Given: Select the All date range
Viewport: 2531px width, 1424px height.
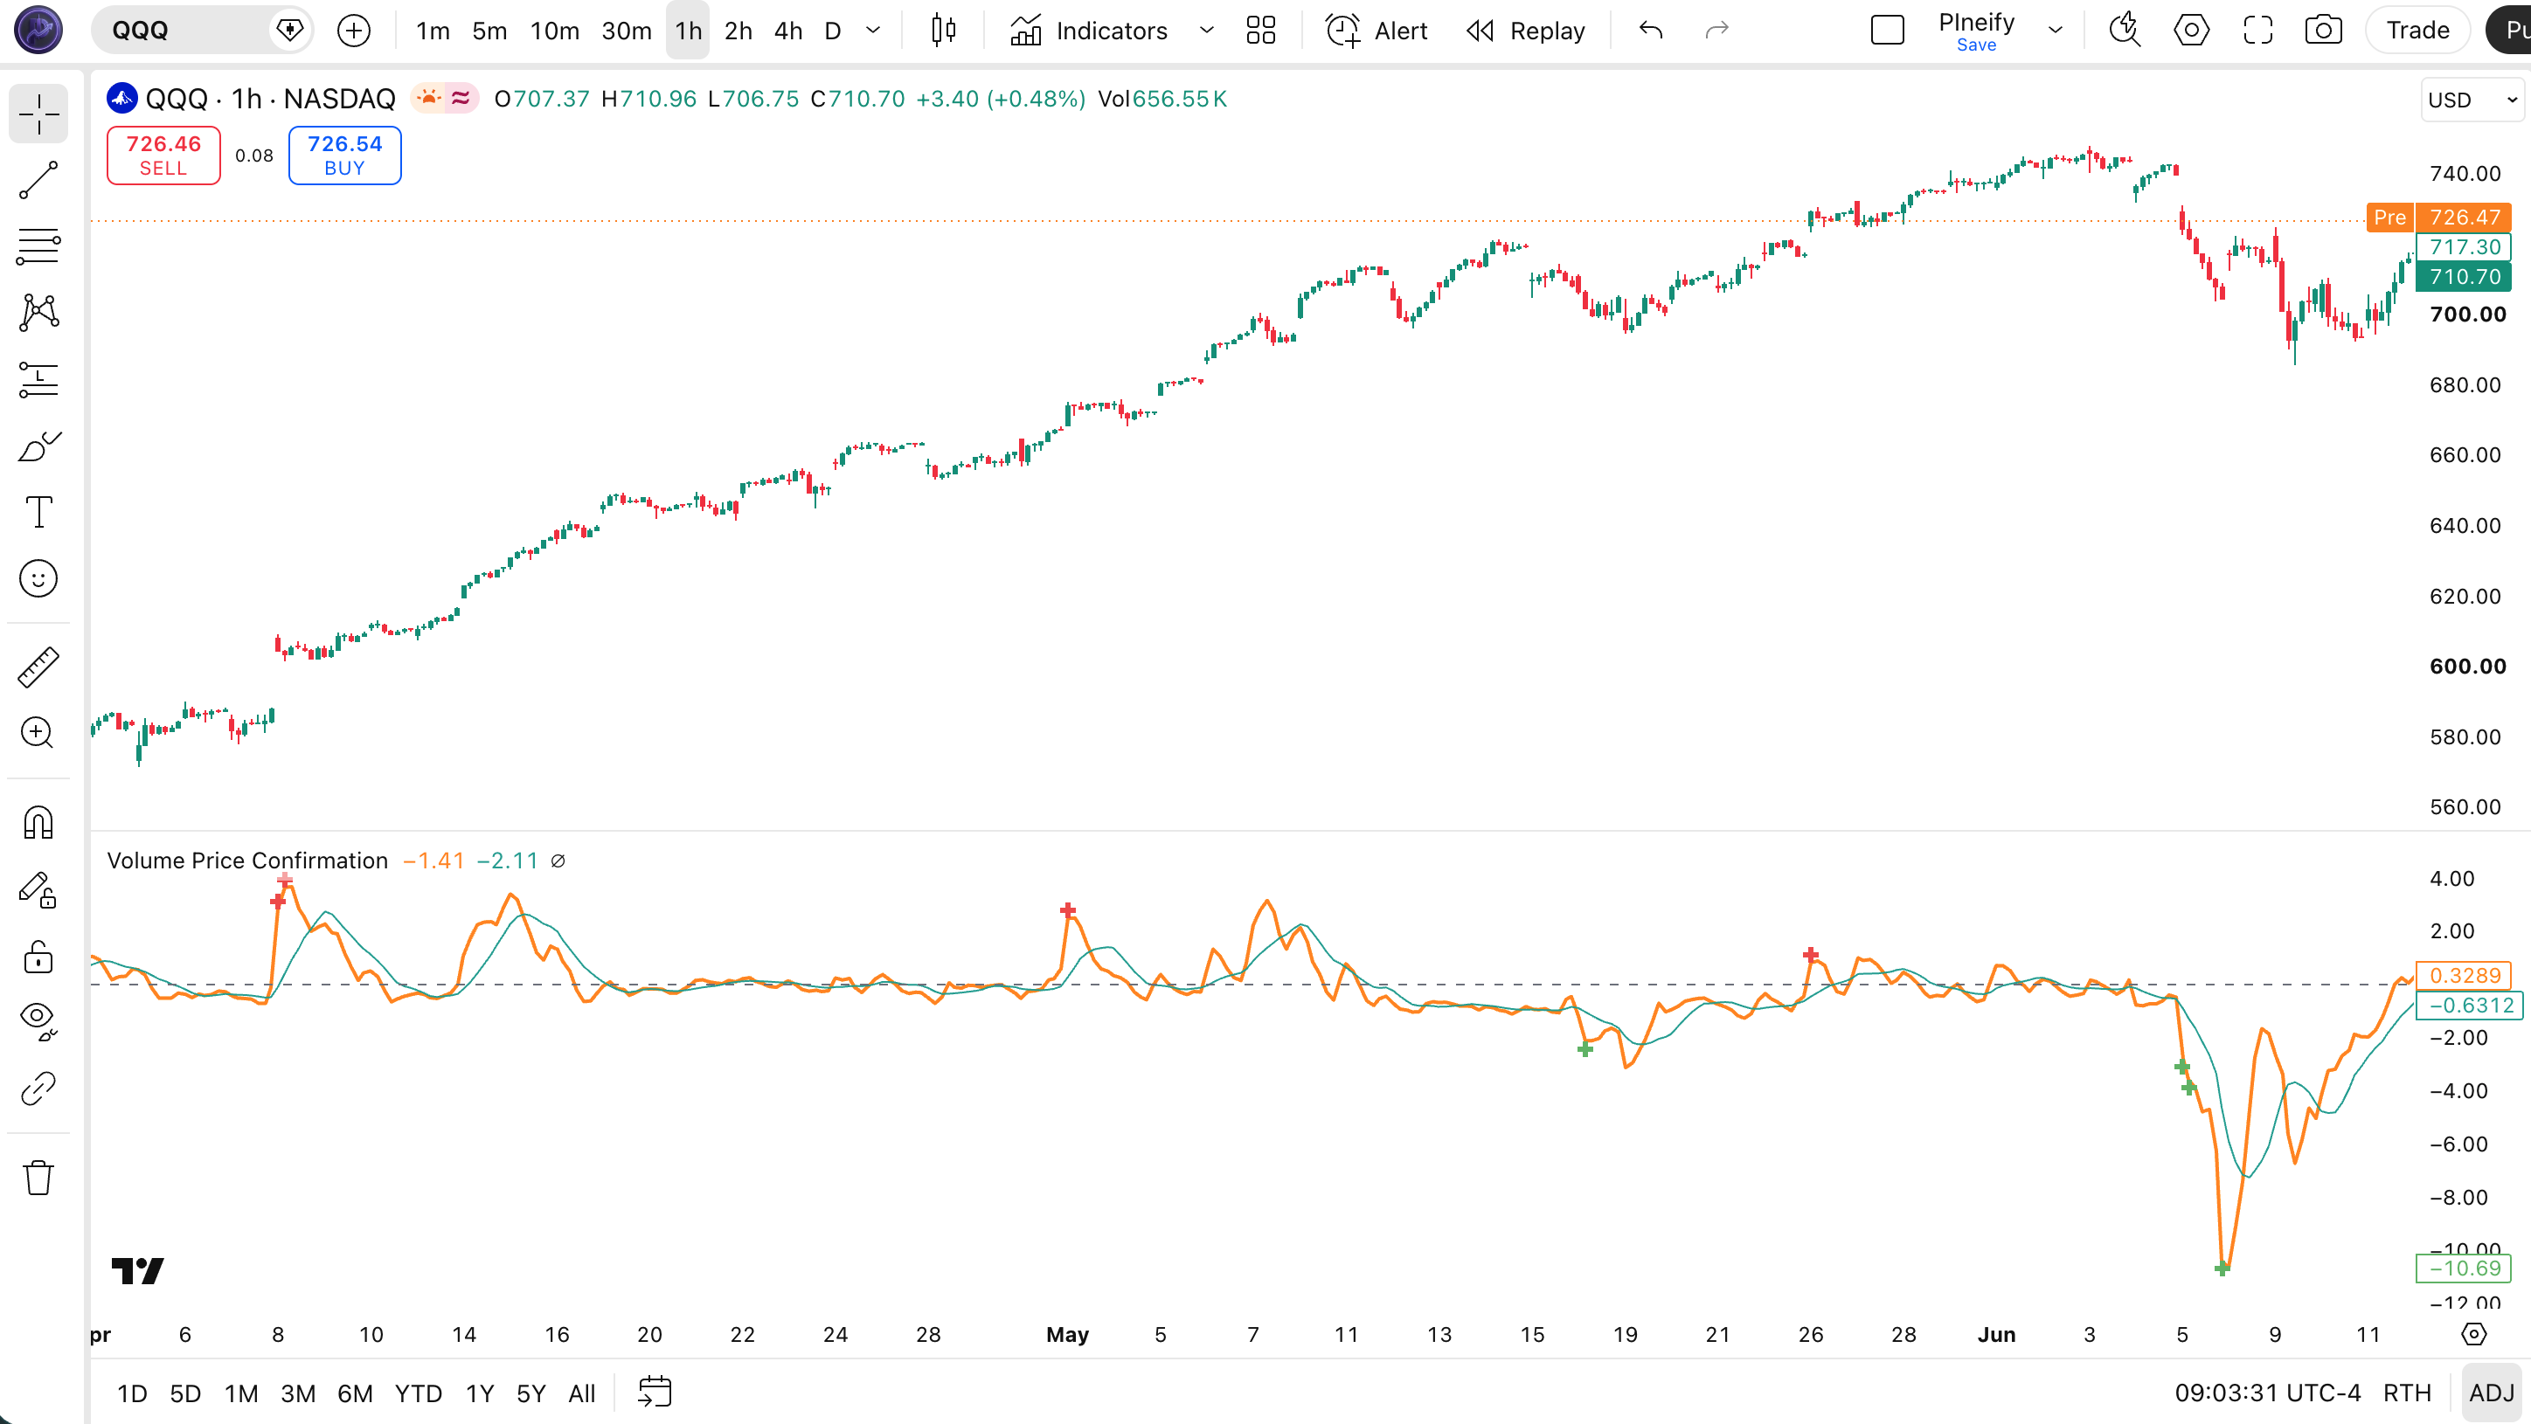Looking at the screenshot, I should coord(582,1393).
